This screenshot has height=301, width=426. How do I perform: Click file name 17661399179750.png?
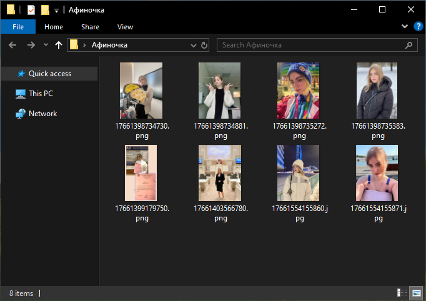coord(142,213)
